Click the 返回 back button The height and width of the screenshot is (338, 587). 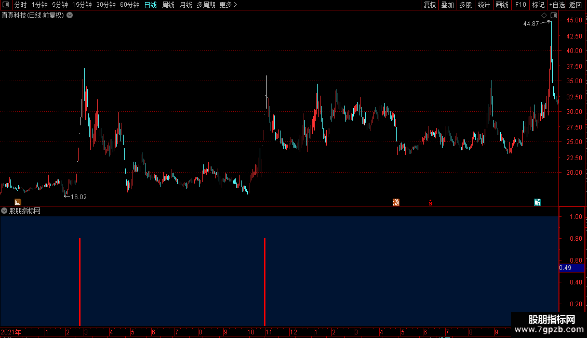point(576,5)
